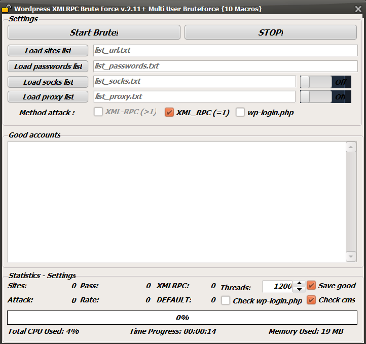Uncheck the Save good checkbox

(311, 286)
